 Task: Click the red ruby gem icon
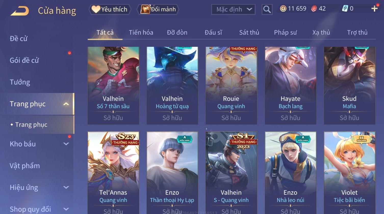314,9
